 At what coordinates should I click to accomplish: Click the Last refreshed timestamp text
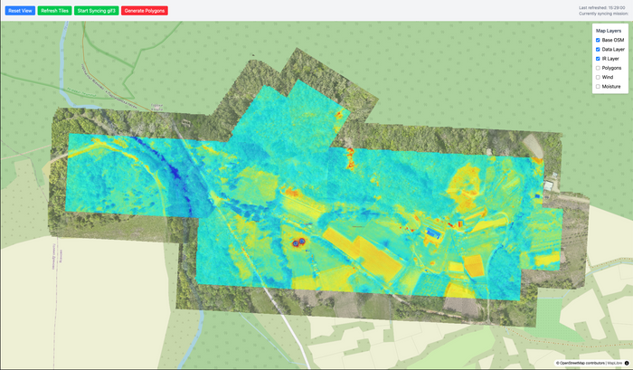603,7
